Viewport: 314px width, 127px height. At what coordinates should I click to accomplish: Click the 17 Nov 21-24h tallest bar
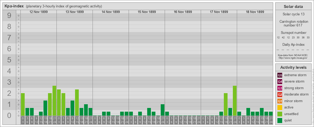coord(234,101)
